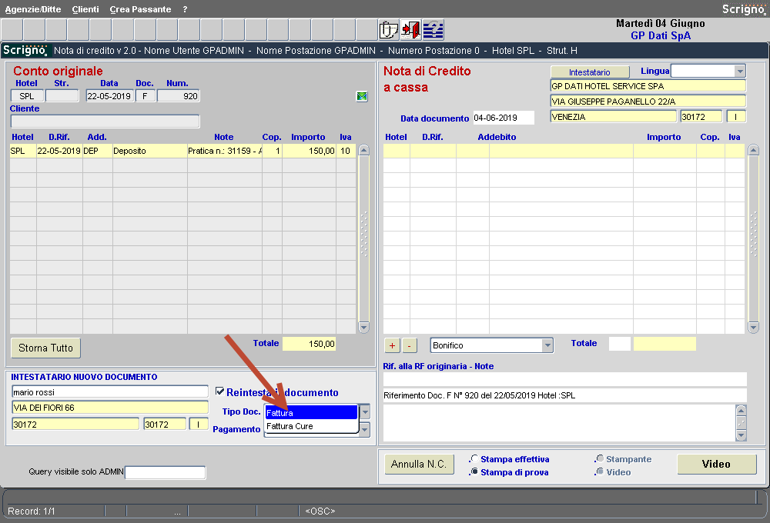Image resolution: width=770 pixels, height=523 pixels.
Task: Click the red exit door toolbar icon
Action: (410, 29)
